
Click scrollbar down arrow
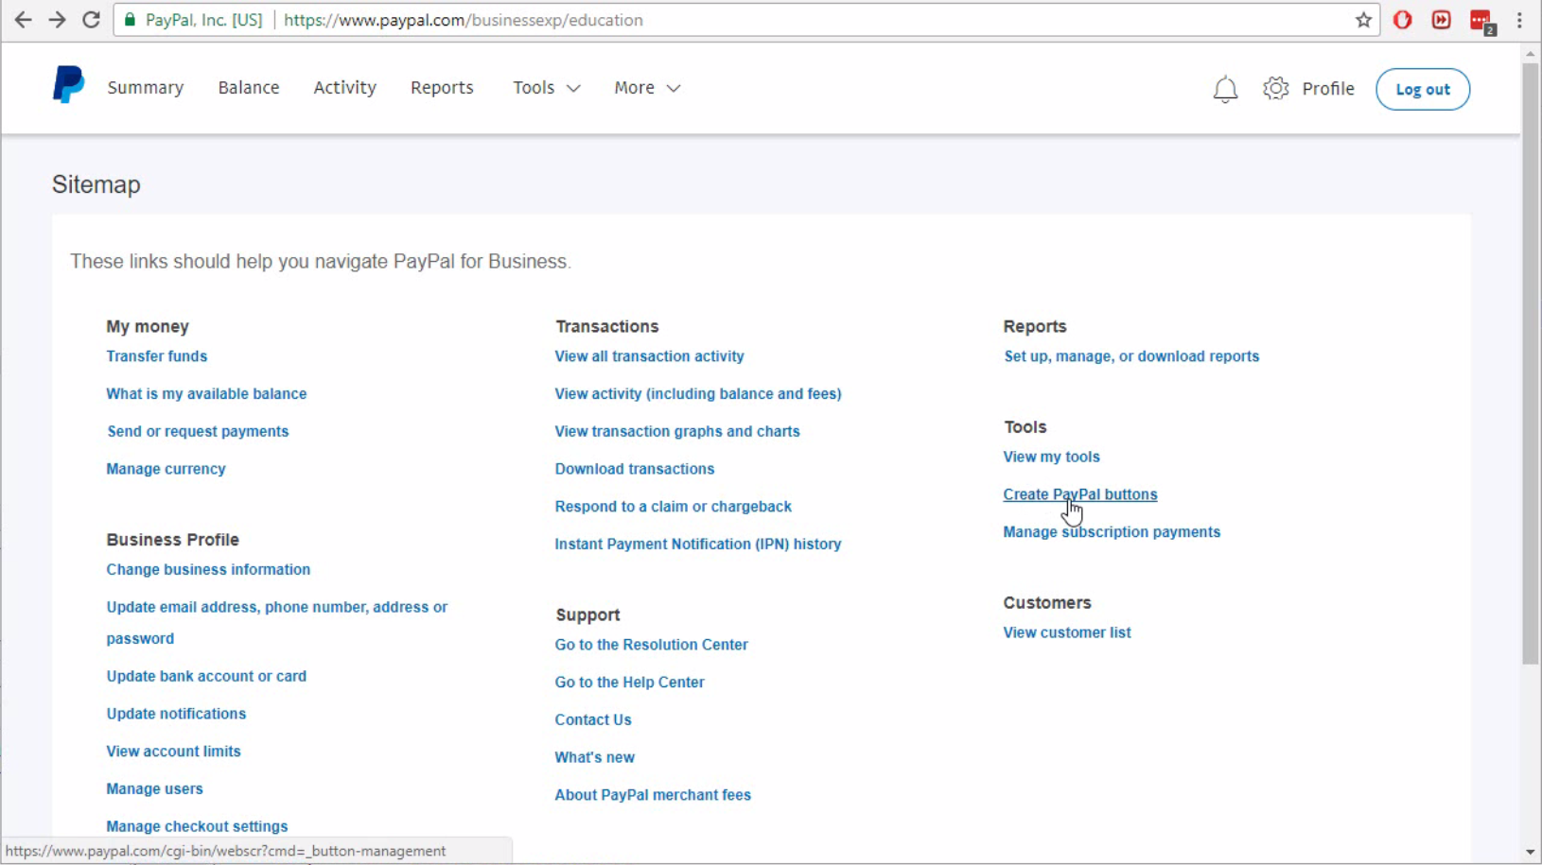click(1531, 853)
